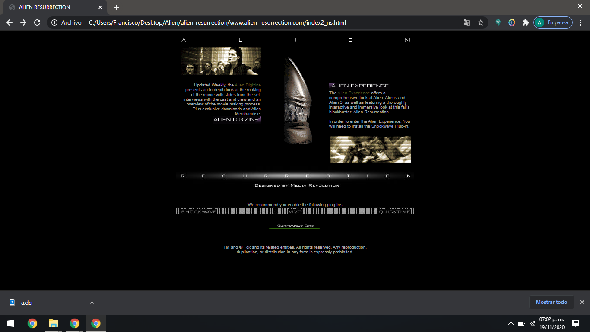
Task: Open the taskbar clock and date
Action: (x=552, y=323)
